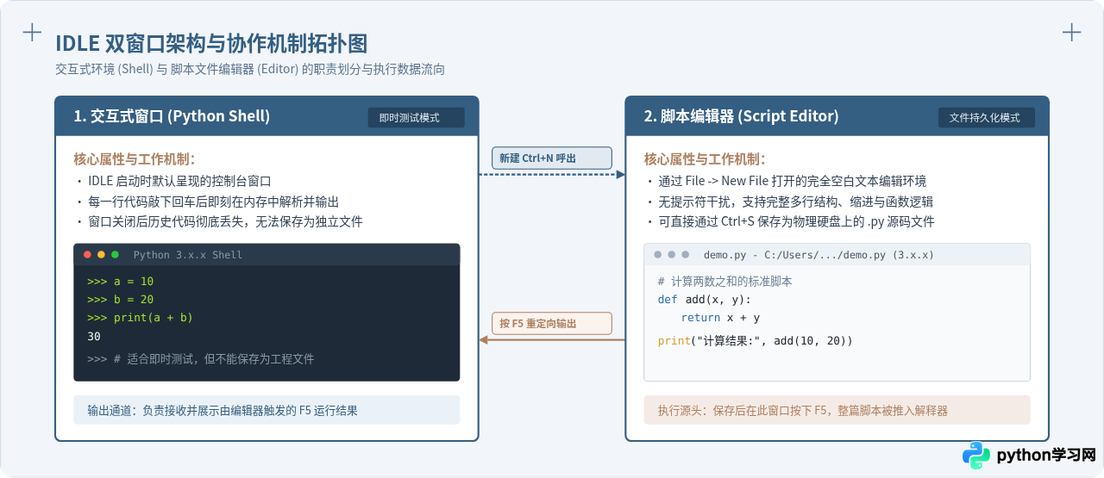Click the demo.py editor window title
The image size is (1104, 478).
click(x=819, y=255)
